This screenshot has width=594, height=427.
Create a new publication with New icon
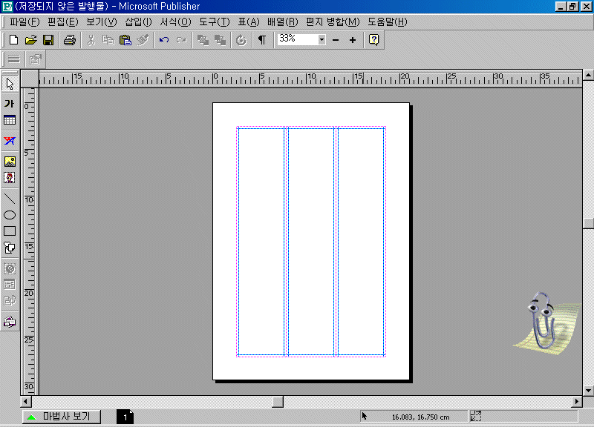(13, 40)
